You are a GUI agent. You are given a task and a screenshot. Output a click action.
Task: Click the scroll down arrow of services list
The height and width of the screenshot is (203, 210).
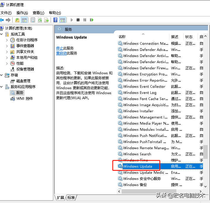click(206, 186)
